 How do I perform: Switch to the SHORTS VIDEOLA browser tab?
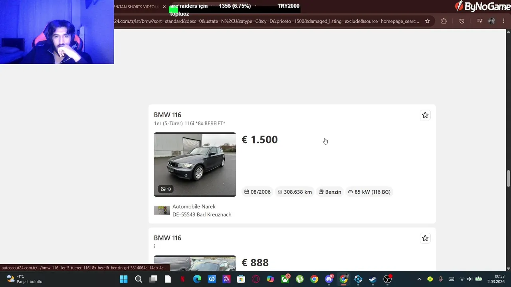click(x=136, y=7)
